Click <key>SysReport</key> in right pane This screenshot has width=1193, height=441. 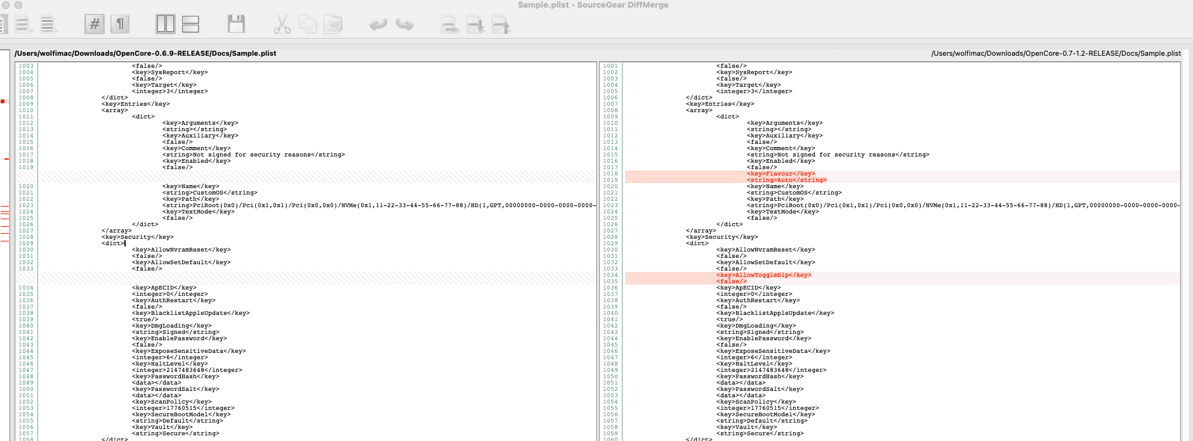click(x=754, y=72)
